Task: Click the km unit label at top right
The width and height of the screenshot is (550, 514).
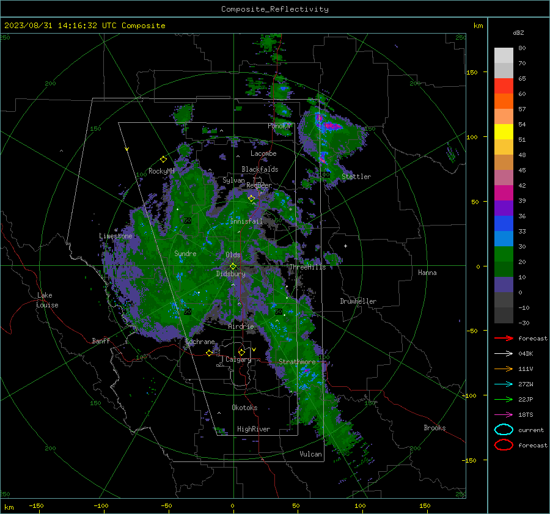Action: [478, 26]
